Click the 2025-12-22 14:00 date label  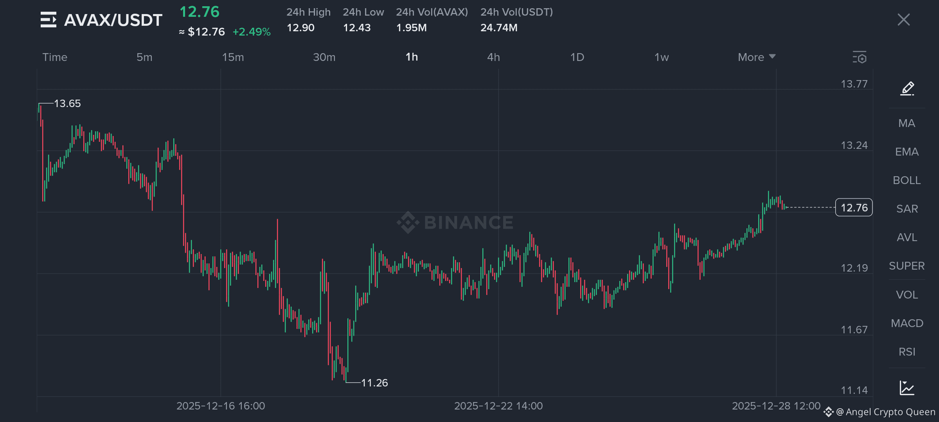pyautogui.click(x=498, y=406)
